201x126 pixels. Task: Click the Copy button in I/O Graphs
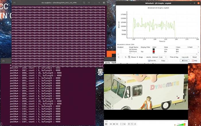[x=163, y=60]
